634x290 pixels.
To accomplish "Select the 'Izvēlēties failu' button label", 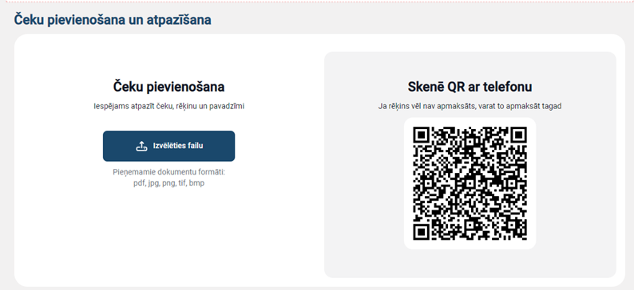I will (x=178, y=146).
